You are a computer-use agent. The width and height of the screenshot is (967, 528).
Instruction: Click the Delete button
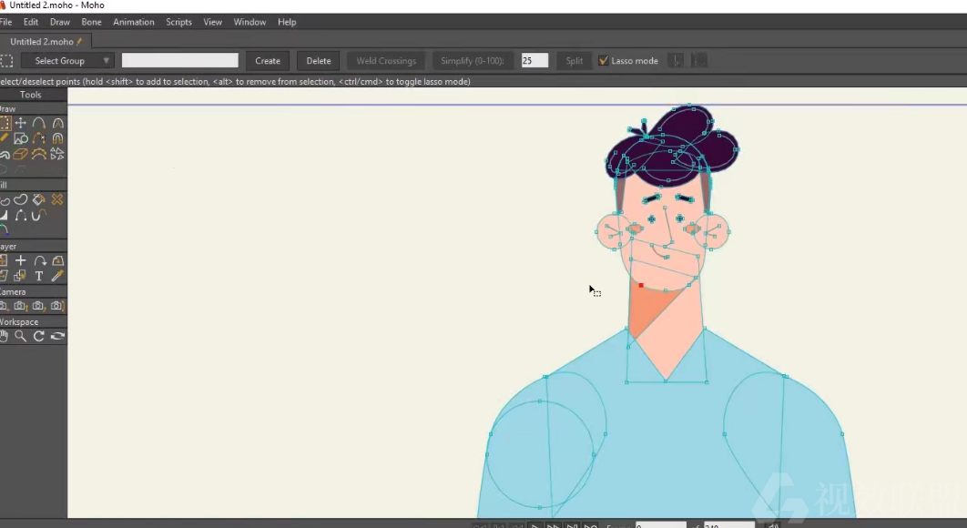click(x=318, y=60)
